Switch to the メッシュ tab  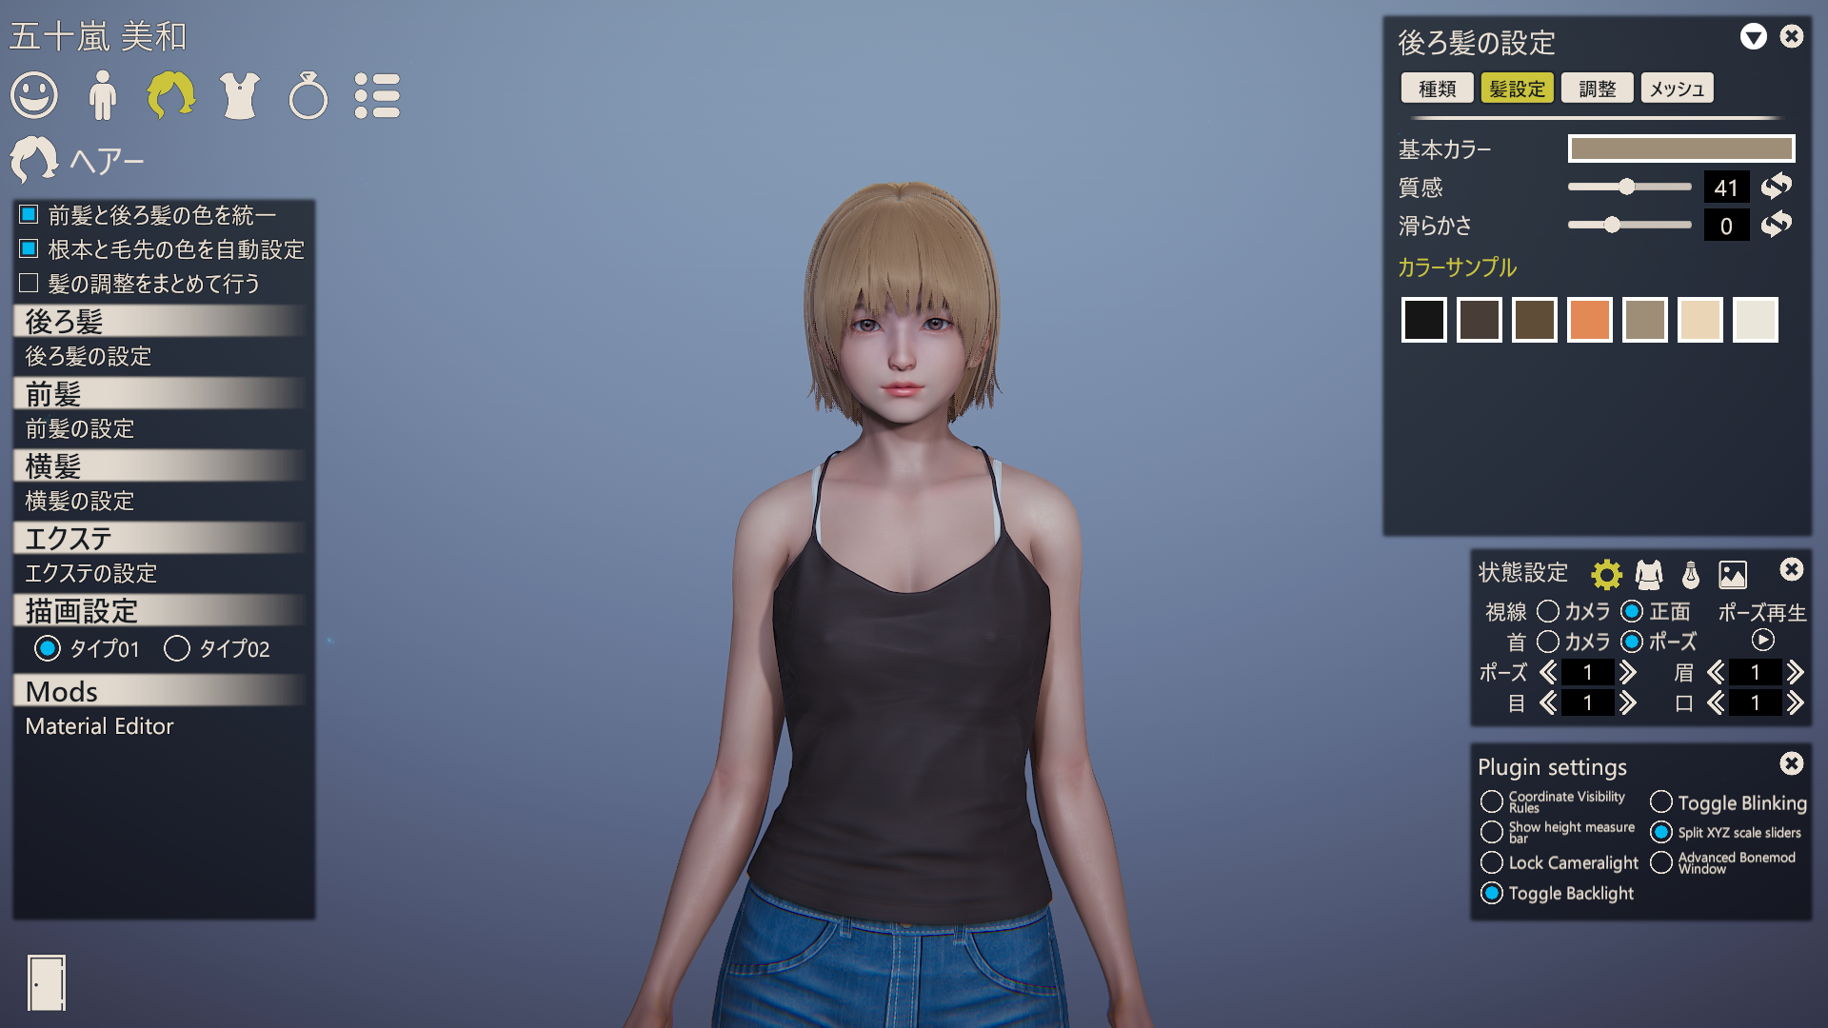click(1677, 89)
